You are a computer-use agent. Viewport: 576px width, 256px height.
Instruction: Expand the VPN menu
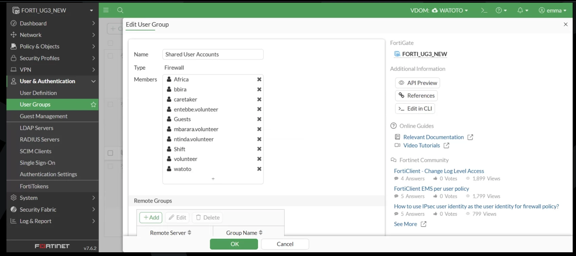tap(53, 70)
